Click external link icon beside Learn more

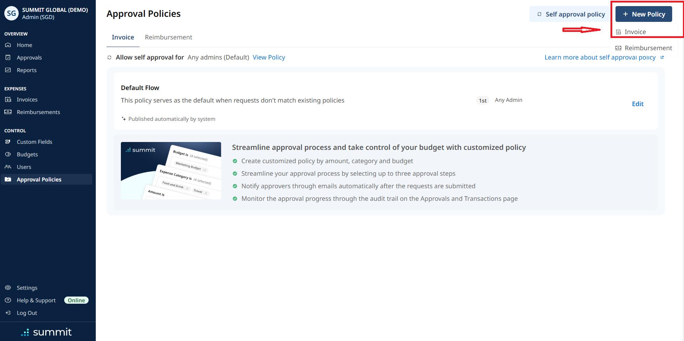tap(662, 57)
